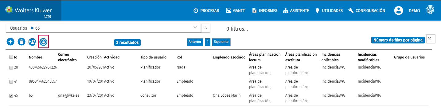Click the Correo electrónico column header
This screenshot has height=112, width=441.
pyautogui.click(x=67, y=57)
